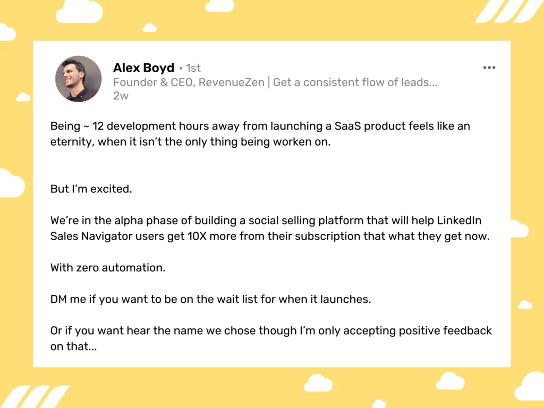Click the line 'But I'm excited.'

pos(91,189)
